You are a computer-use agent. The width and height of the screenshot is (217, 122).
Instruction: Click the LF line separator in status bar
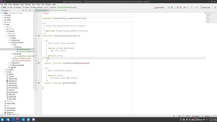(x=183, y=116)
